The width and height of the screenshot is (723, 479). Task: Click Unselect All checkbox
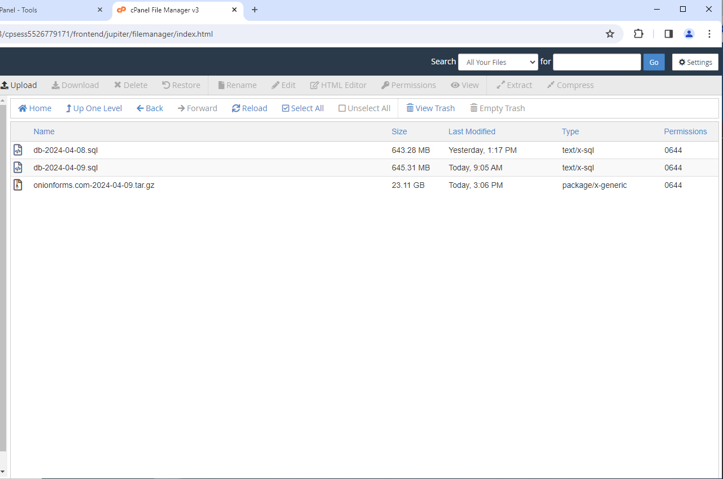pos(364,108)
